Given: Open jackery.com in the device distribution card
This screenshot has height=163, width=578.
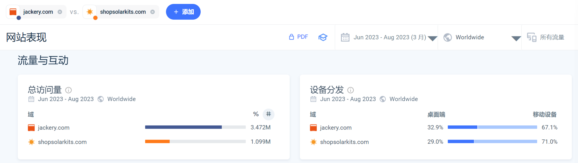Looking at the screenshot, I should tap(336, 128).
